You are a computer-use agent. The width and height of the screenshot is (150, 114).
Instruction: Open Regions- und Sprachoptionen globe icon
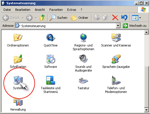83,38
